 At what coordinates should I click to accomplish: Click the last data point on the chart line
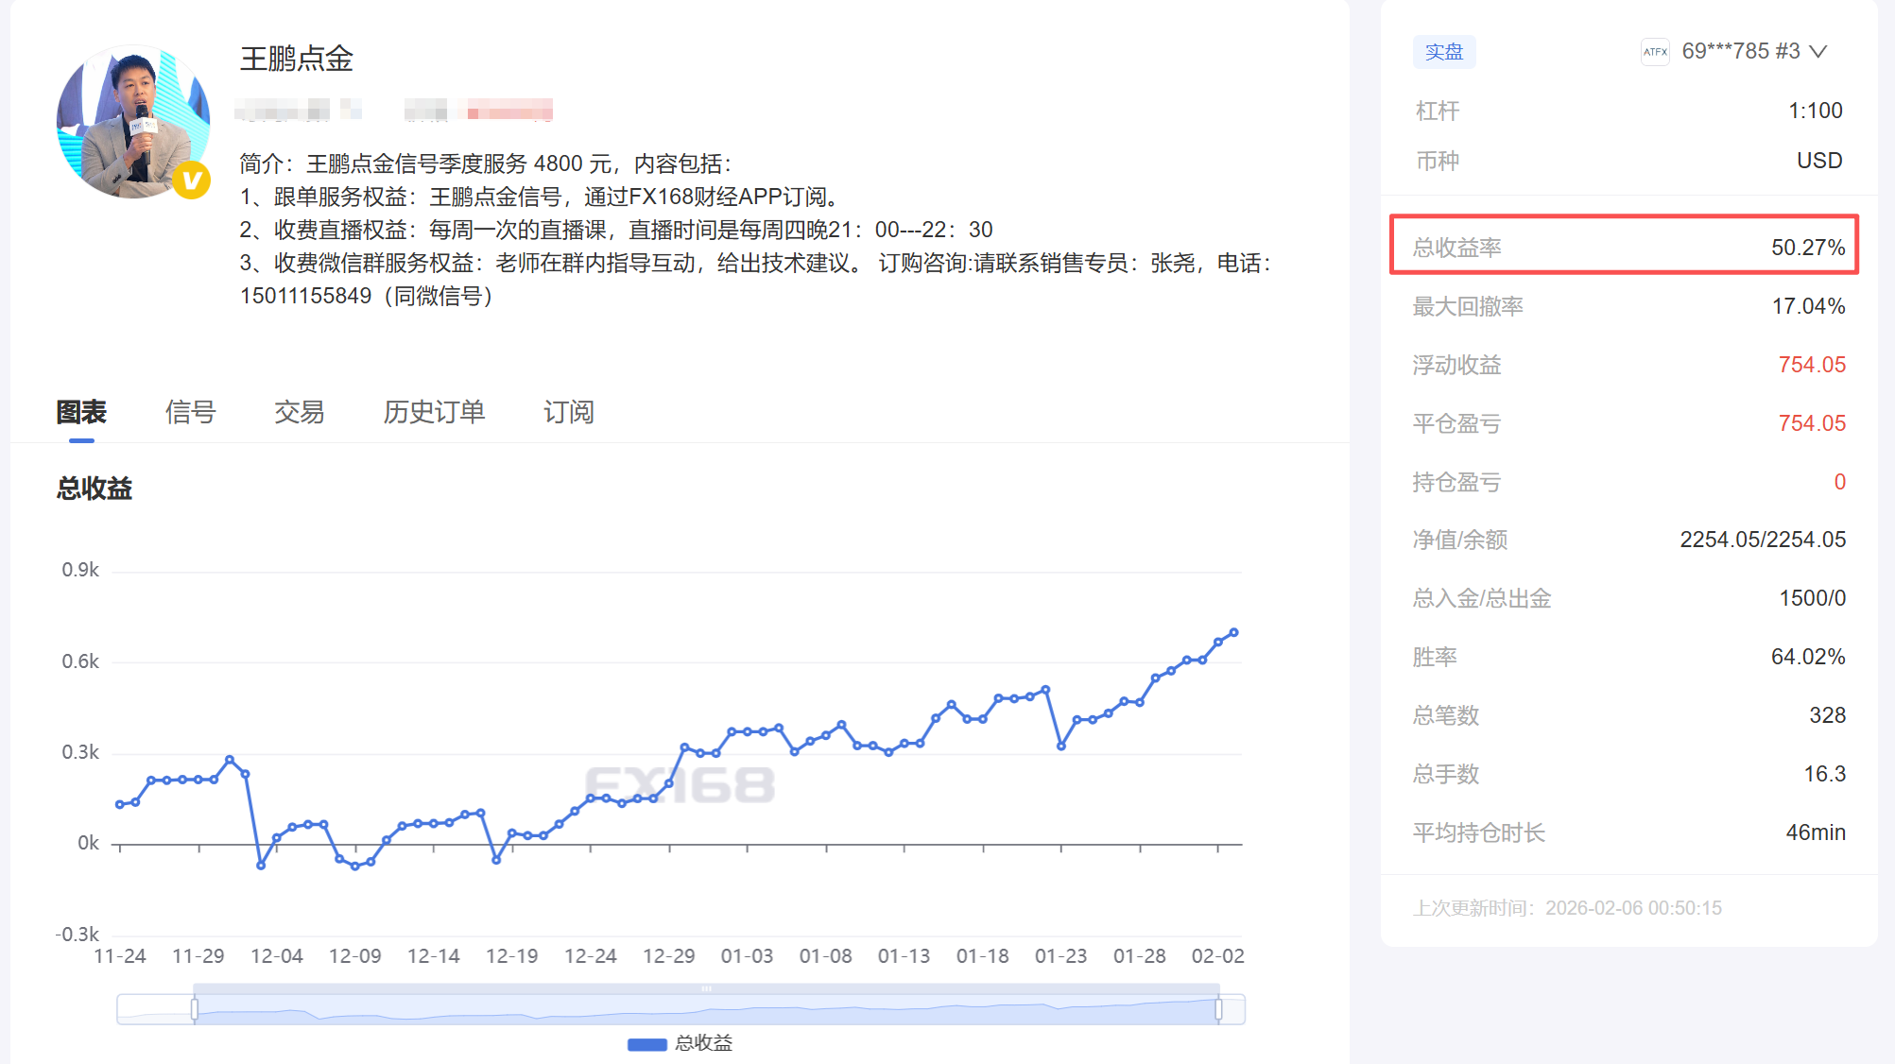pyautogui.click(x=1233, y=632)
